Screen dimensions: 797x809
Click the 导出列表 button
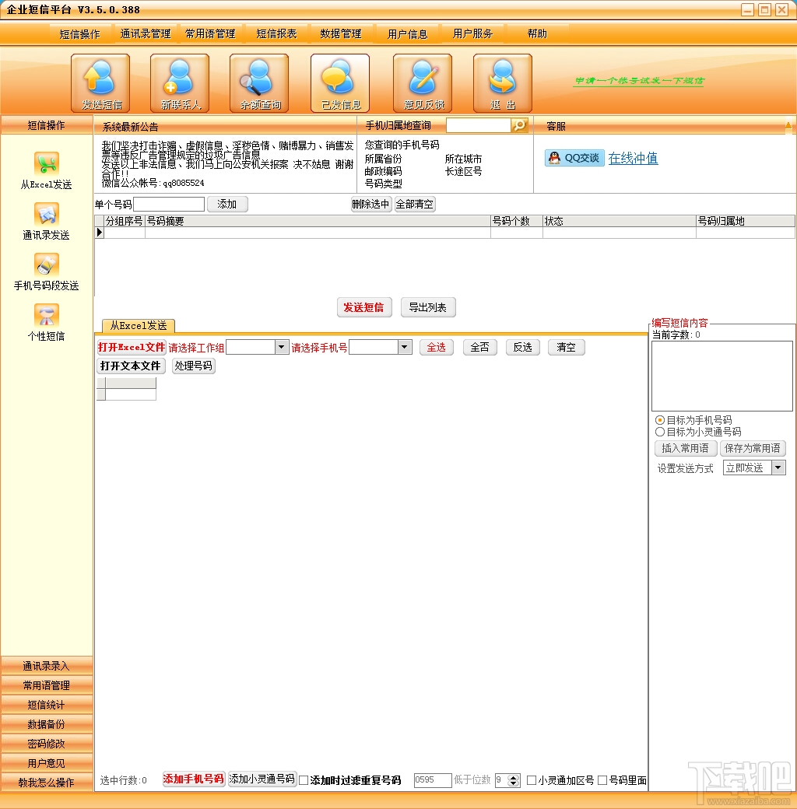(x=428, y=307)
